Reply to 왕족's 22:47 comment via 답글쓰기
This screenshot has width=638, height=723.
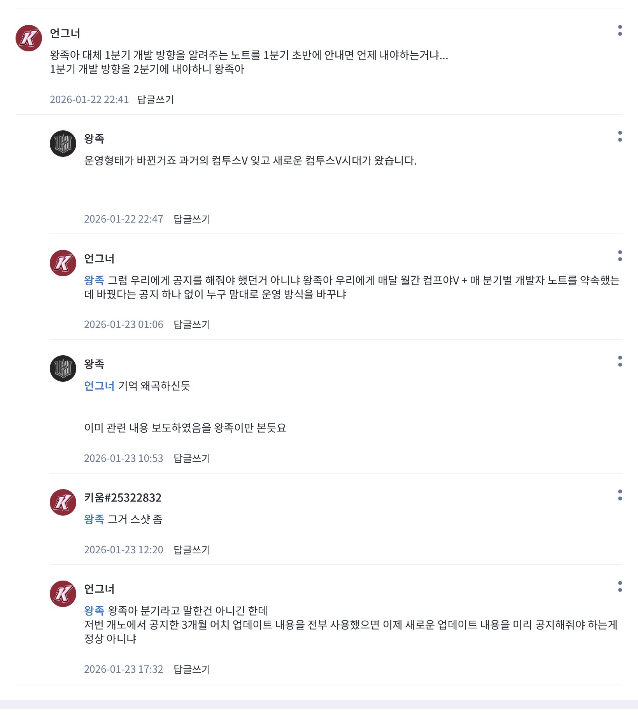click(192, 219)
